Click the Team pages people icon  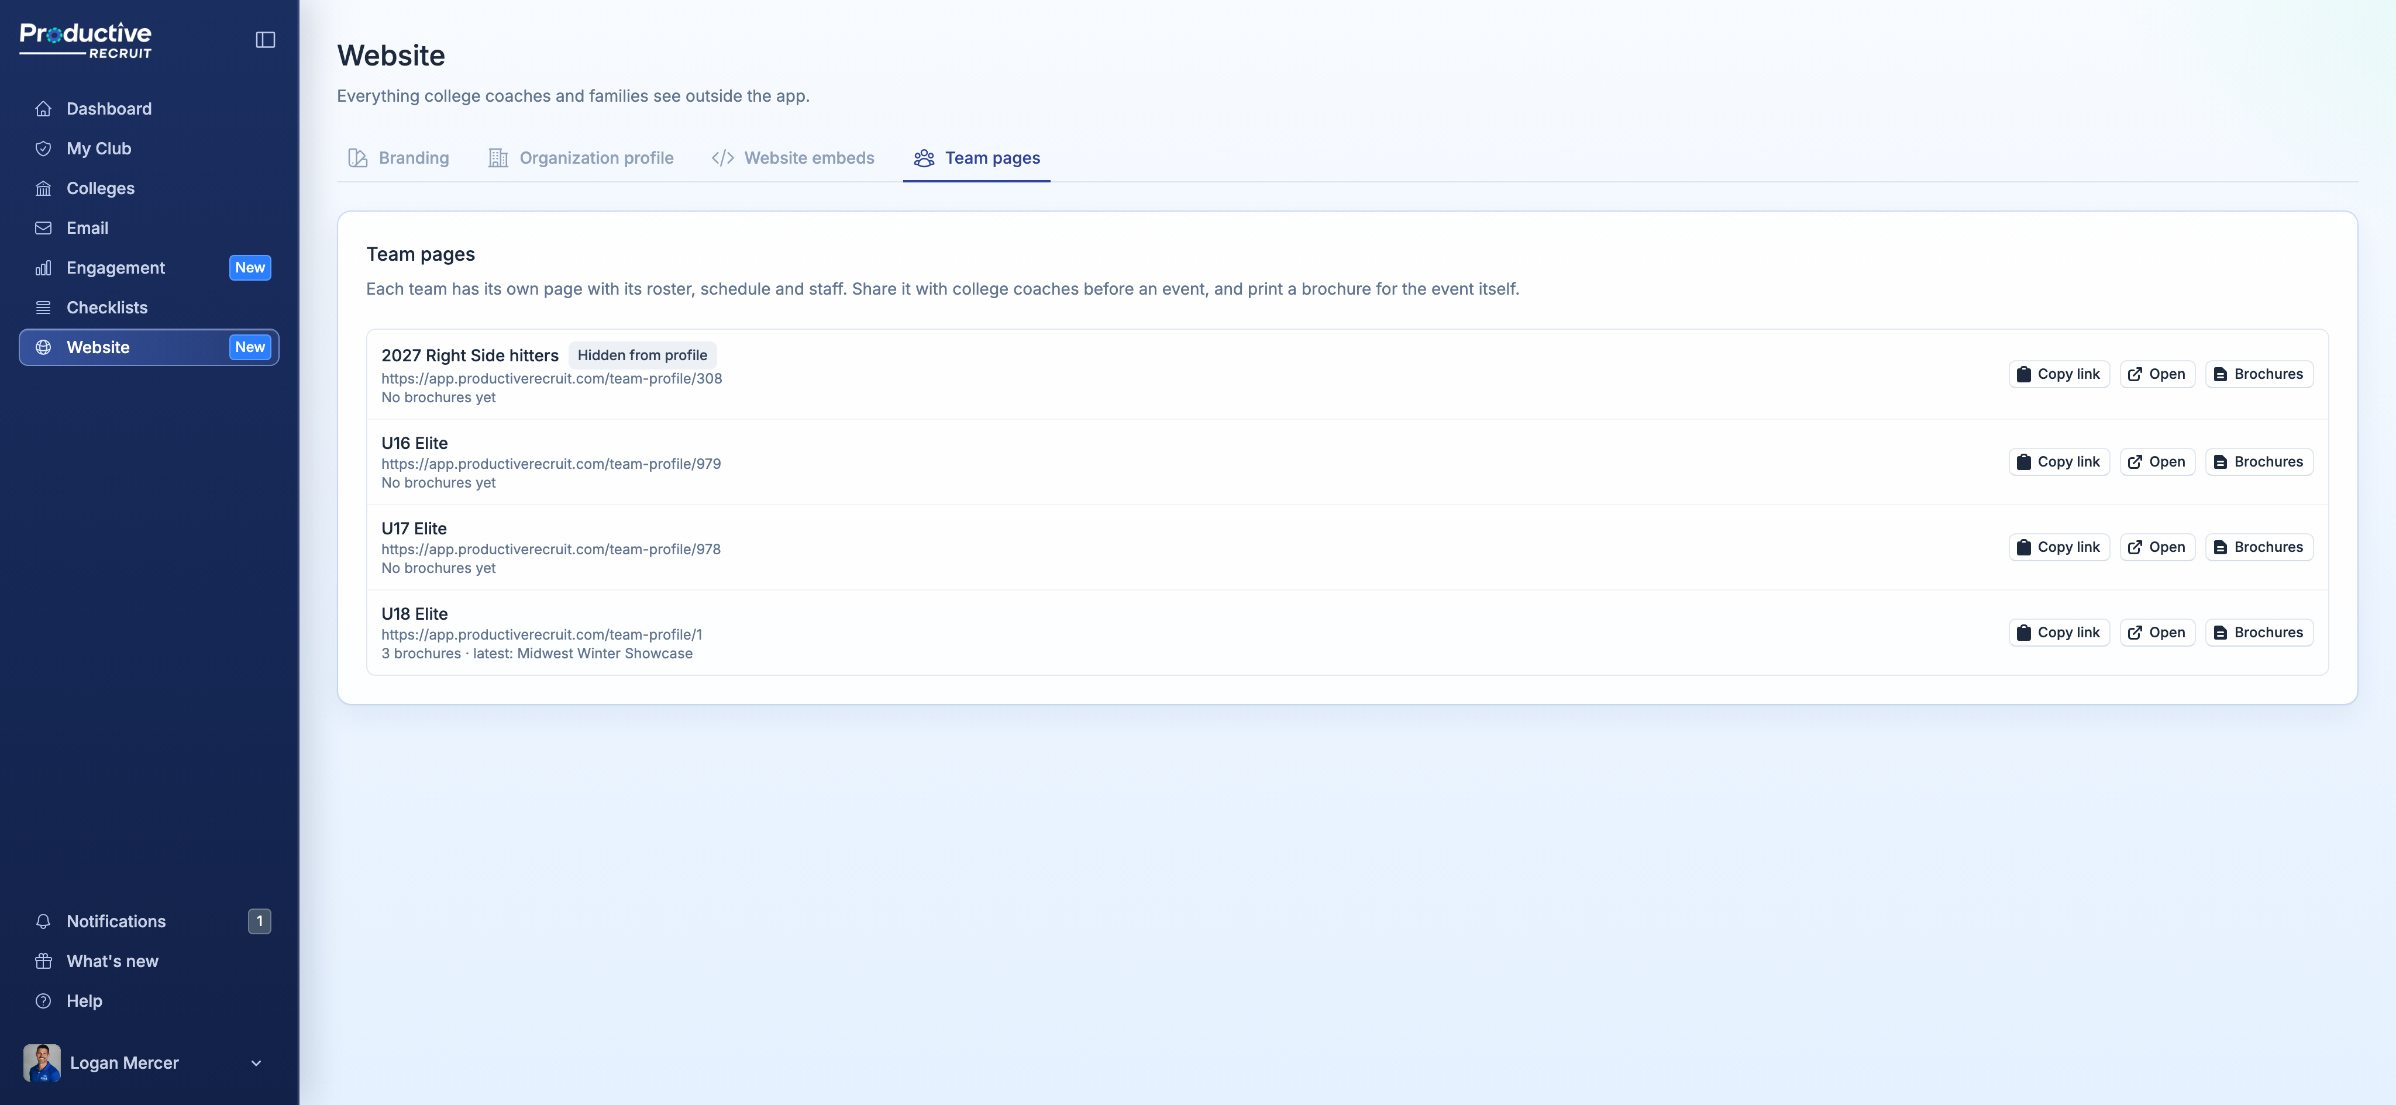924,158
